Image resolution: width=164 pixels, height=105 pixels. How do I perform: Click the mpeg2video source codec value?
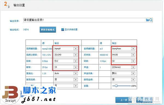47,49
